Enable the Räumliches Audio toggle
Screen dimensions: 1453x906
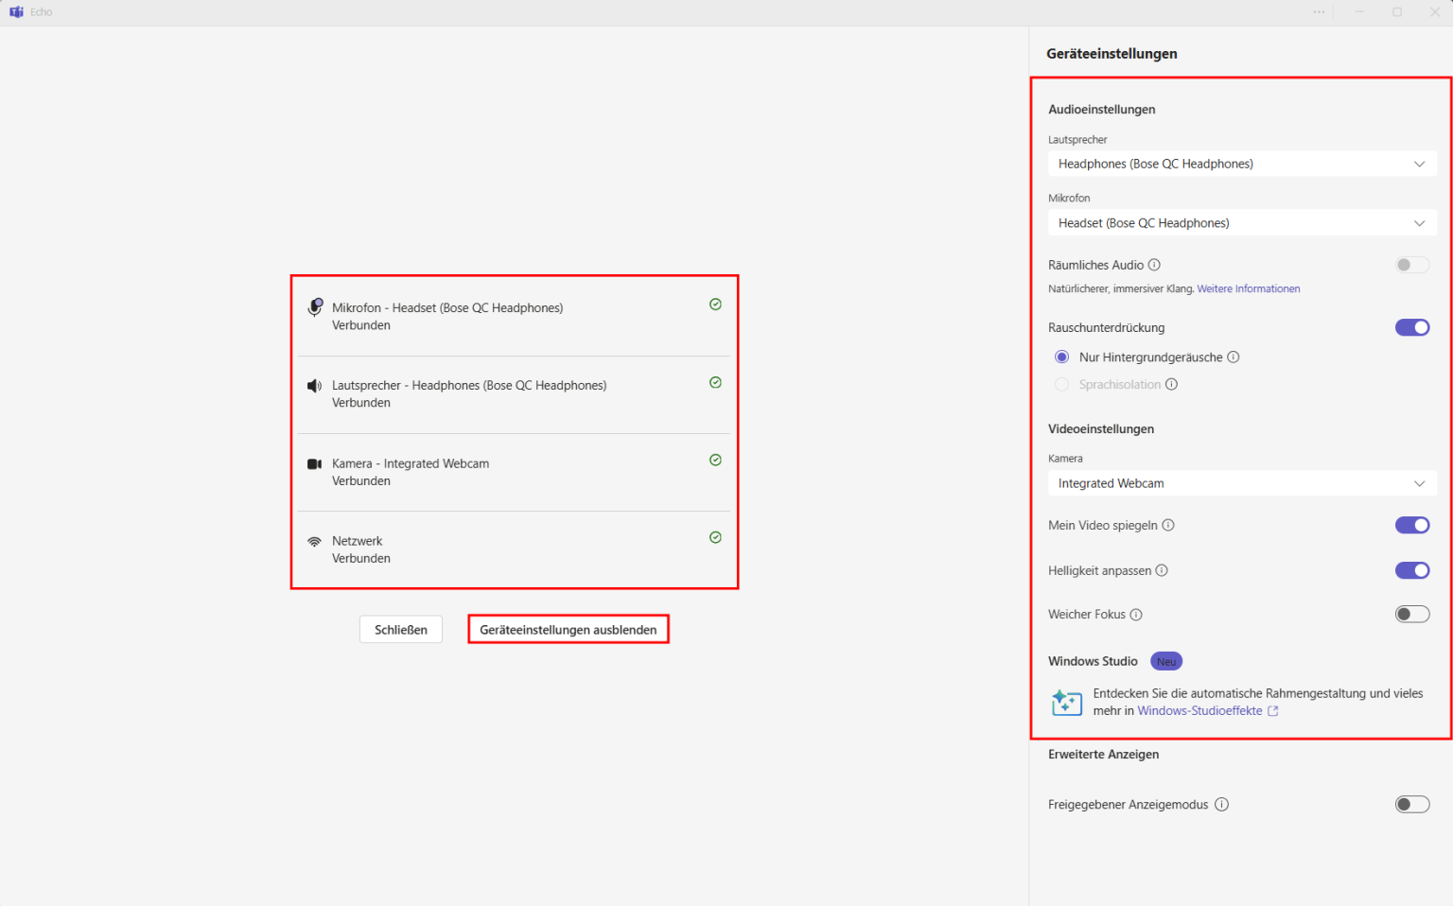point(1411,265)
